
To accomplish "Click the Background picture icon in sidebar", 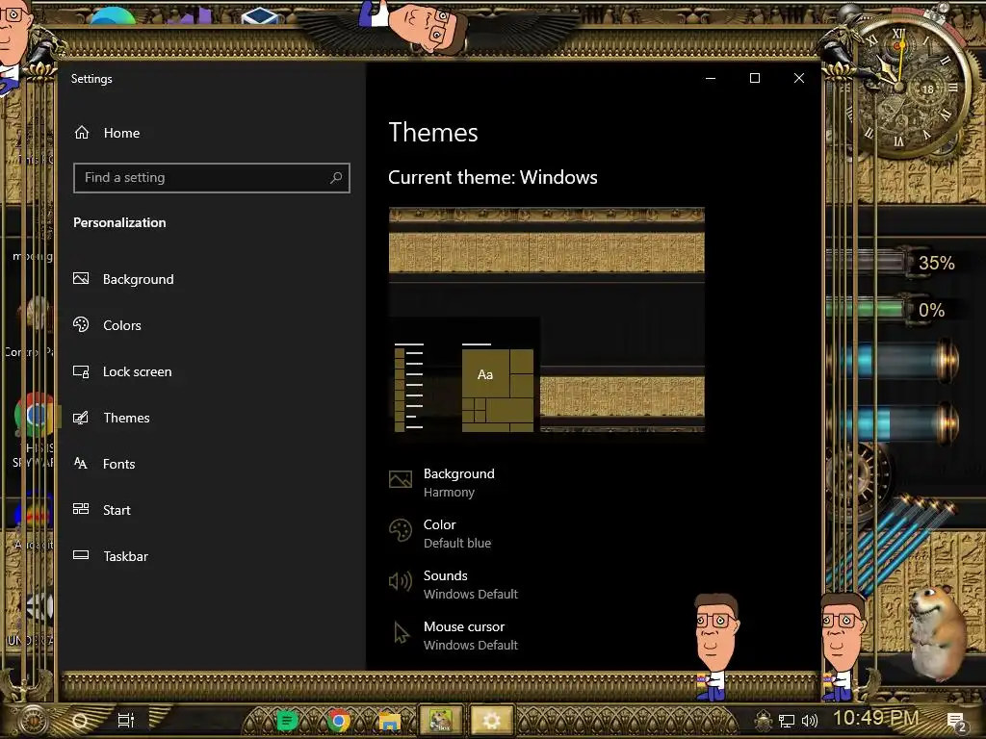I will tap(81, 278).
